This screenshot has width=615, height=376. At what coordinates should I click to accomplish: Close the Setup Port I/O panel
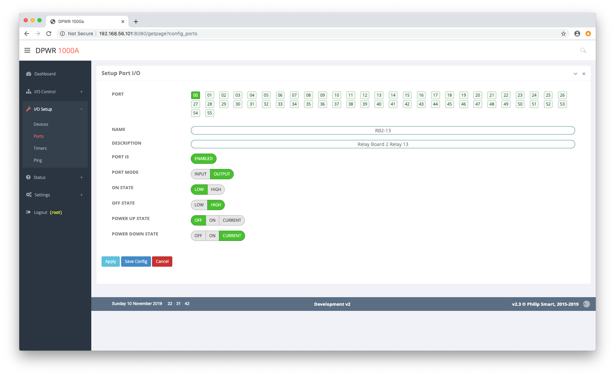(x=584, y=74)
